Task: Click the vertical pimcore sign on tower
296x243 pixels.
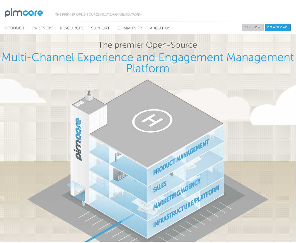Action: coord(78,139)
